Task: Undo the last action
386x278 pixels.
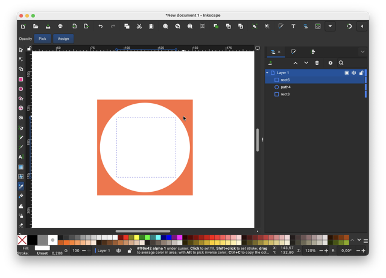Action: pyautogui.click(x=101, y=27)
